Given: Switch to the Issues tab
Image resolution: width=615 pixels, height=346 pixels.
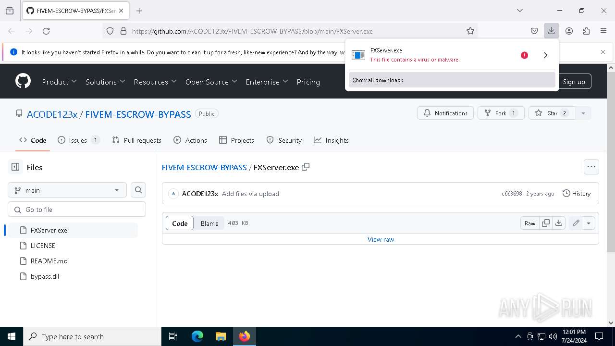Looking at the screenshot, I should 78,140.
